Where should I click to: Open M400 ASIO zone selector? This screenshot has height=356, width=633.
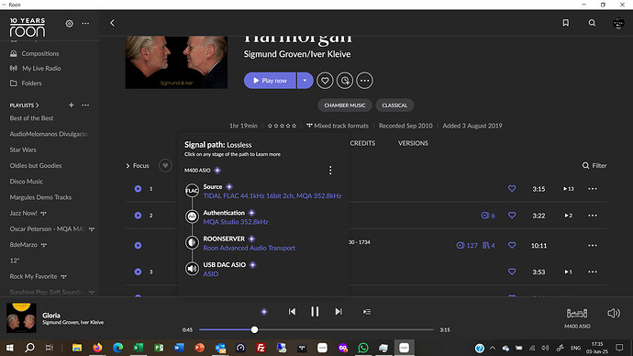(577, 317)
